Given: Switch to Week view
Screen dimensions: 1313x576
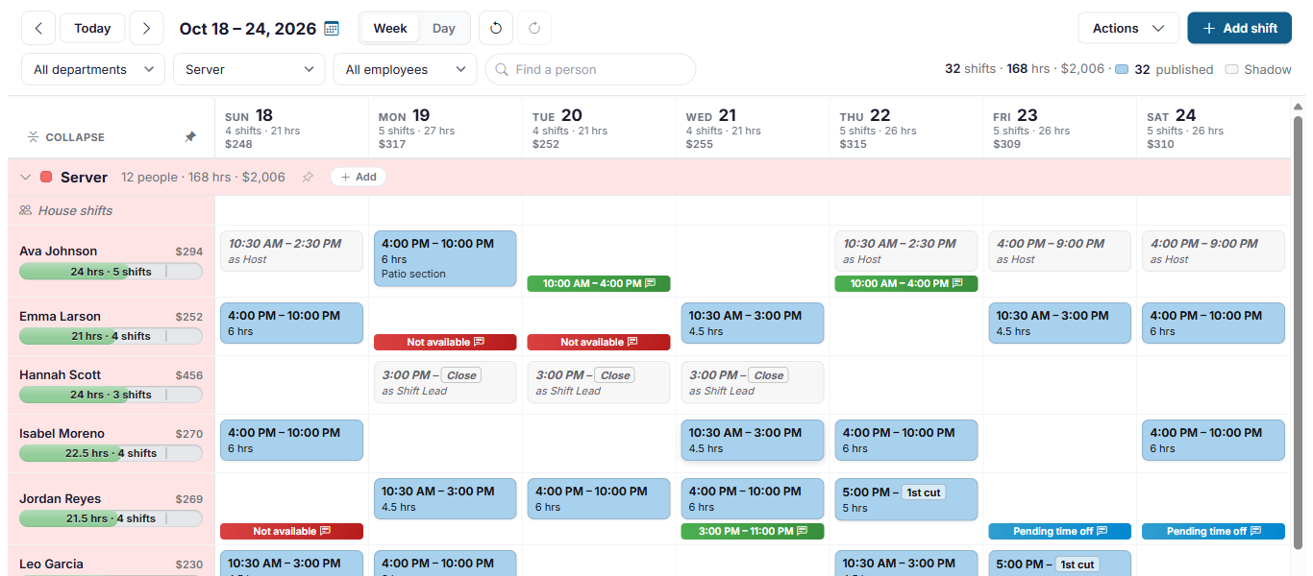Looking at the screenshot, I should pos(390,28).
